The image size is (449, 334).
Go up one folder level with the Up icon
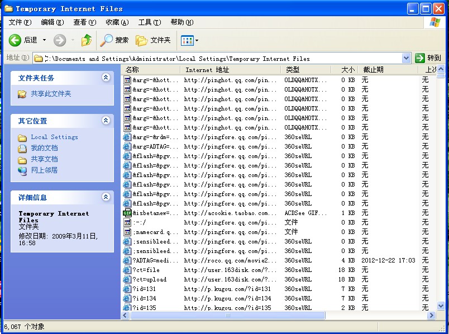pos(86,40)
